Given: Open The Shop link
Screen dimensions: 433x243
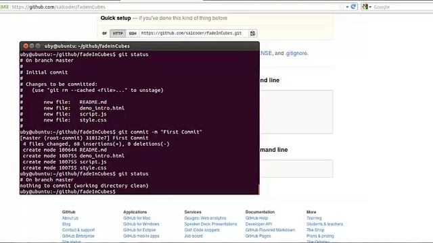Looking at the screenshot, I should pyautogui.click(x=315, y=230).
